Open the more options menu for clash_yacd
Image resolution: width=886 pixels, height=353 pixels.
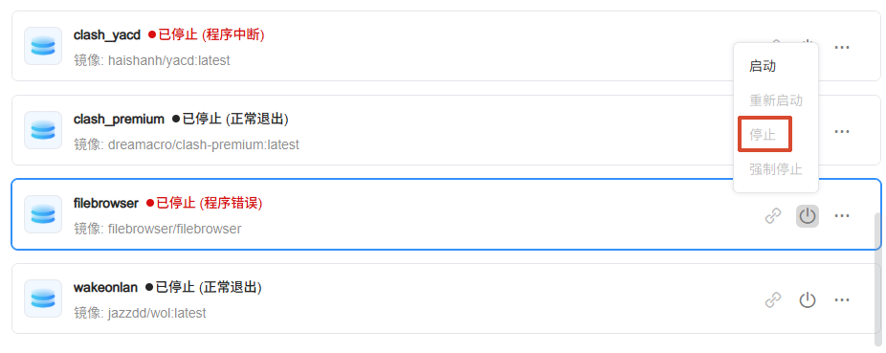(x=842, y=48)
